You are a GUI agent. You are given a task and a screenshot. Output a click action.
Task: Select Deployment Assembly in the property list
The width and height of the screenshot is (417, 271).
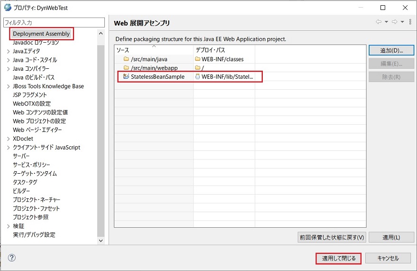(41, 34)
